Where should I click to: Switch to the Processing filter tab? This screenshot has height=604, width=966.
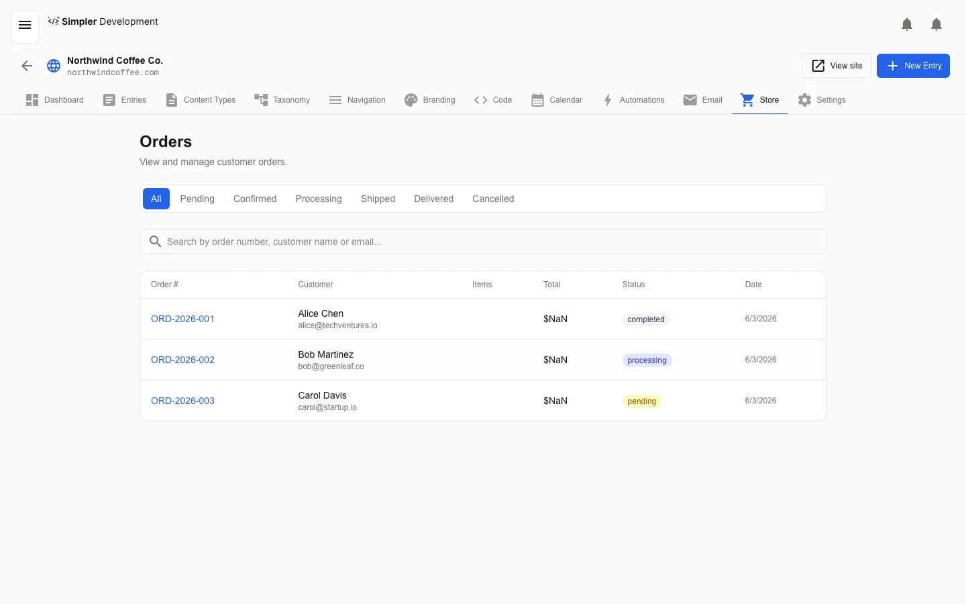pos(319,199)
